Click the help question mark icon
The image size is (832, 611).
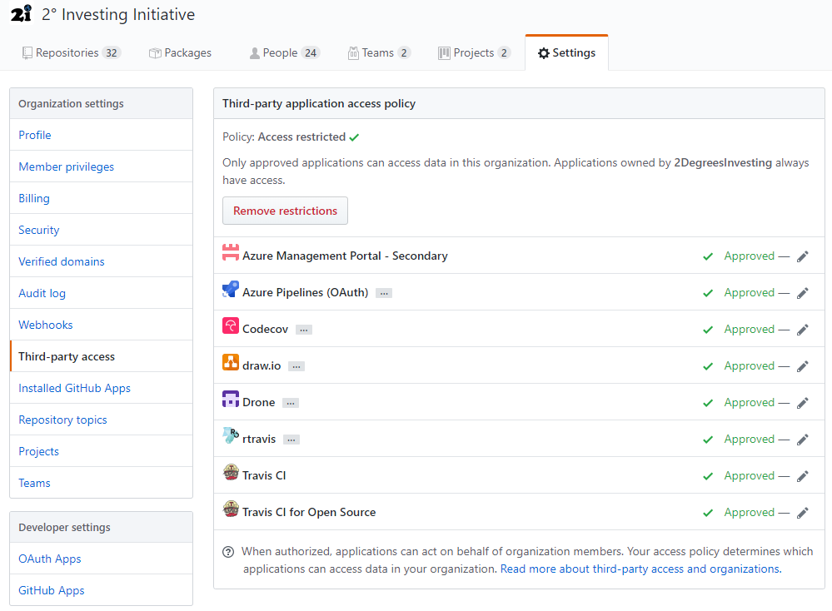tap(228, 552)
